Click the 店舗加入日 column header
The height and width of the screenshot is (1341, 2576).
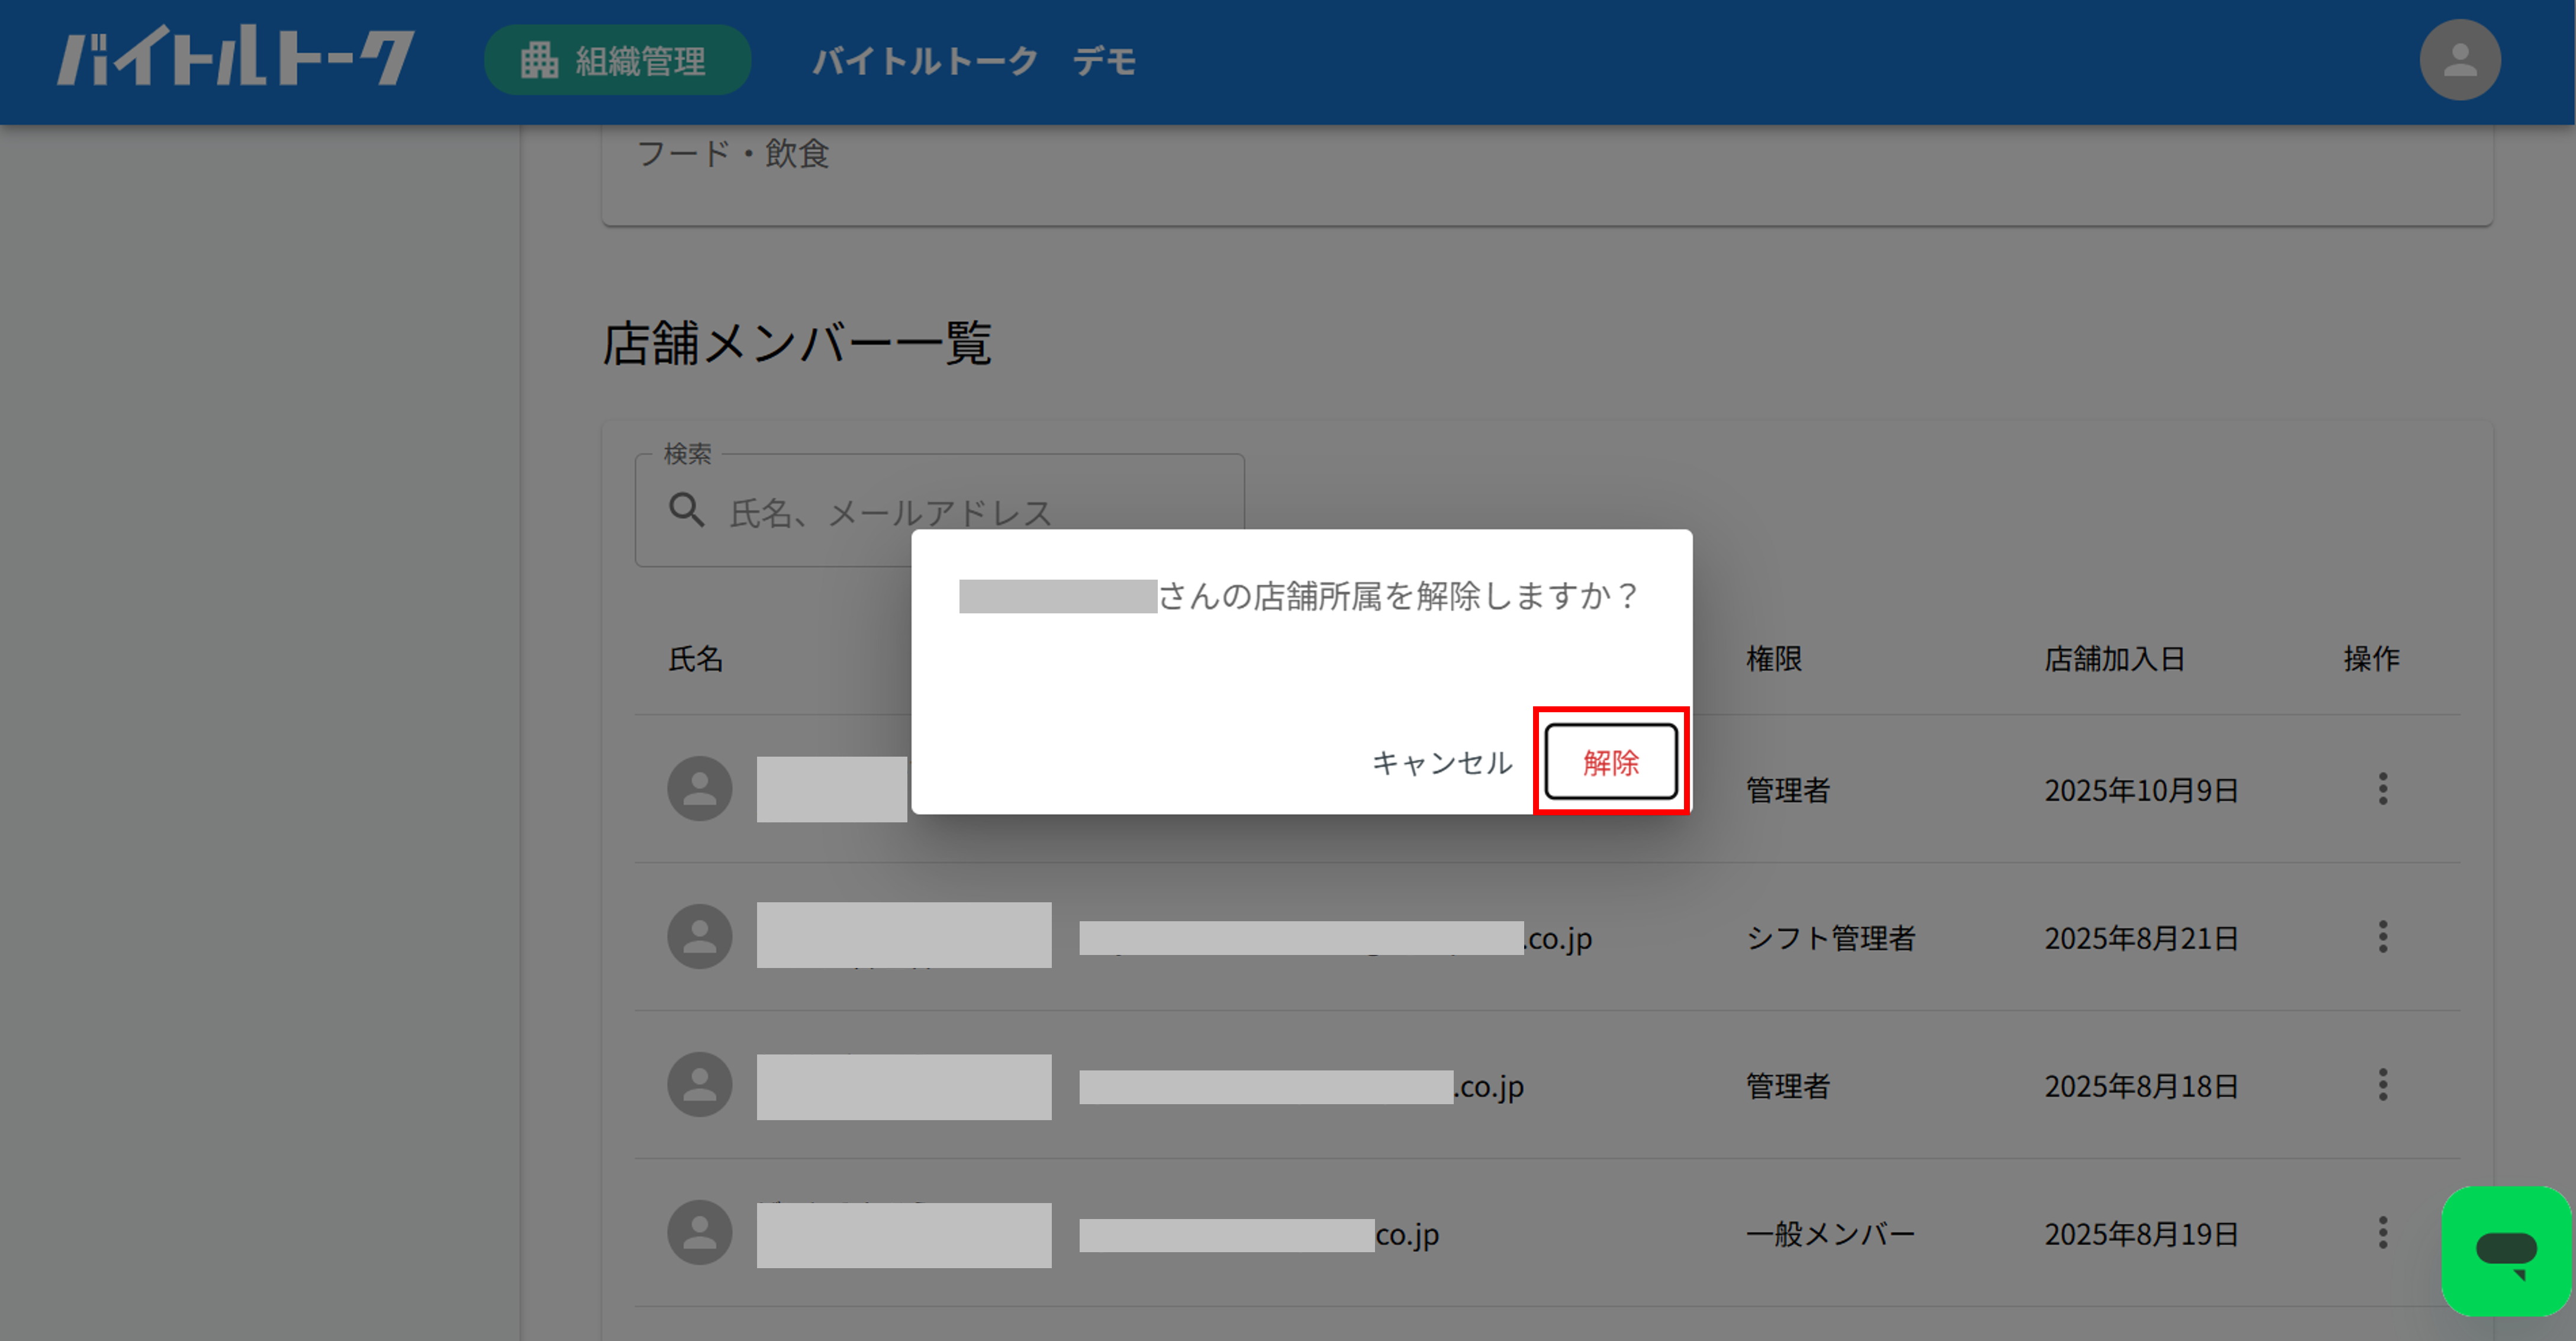pos(2114,659)
